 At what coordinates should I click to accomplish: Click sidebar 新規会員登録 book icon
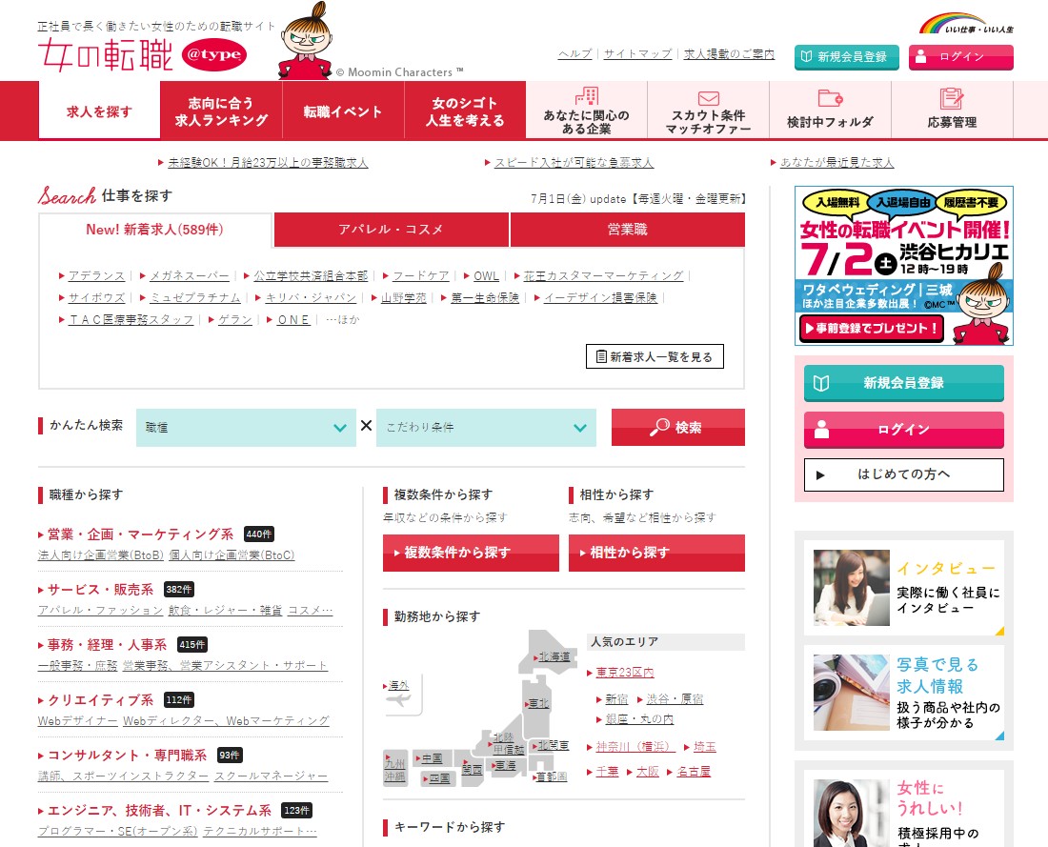[x=820, y=383]
